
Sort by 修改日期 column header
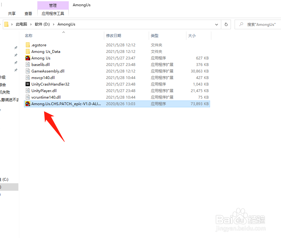pos(114,36)
